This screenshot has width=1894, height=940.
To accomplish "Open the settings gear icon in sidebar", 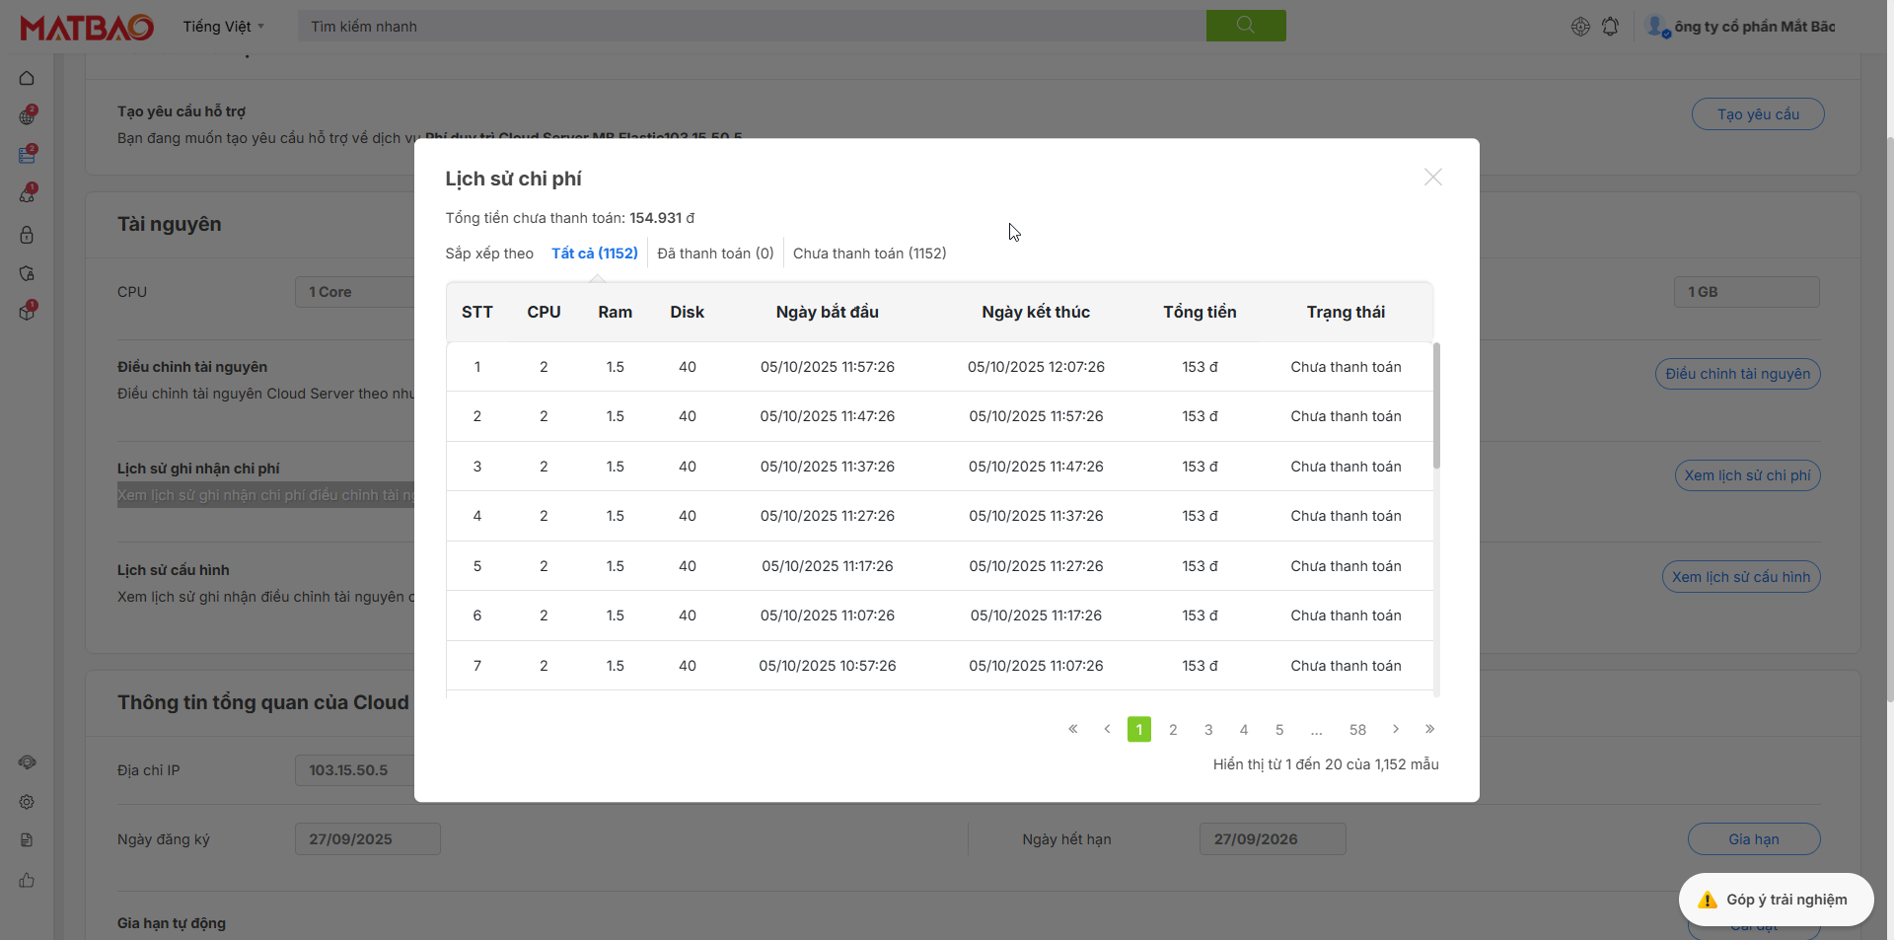I will tap(27, 802).
